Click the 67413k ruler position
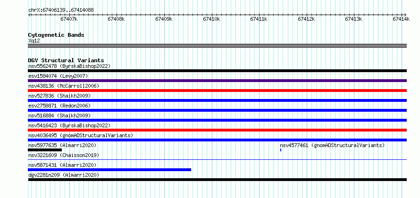420x198 pixels. (x=353, y=19)
